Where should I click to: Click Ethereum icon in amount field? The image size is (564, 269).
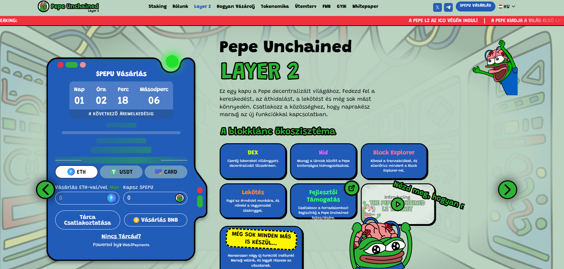(112, 198)
